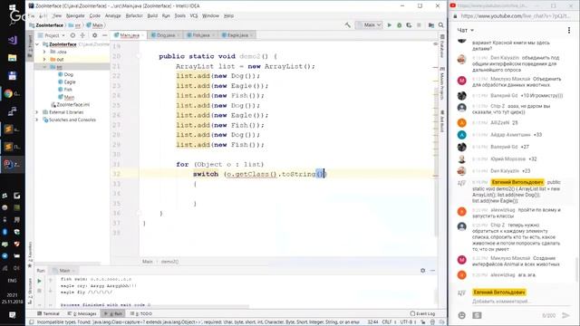Expand the .idea folder
Image resolution: width=580 pixels, height=326 pixels.
[x=44, y=52]
